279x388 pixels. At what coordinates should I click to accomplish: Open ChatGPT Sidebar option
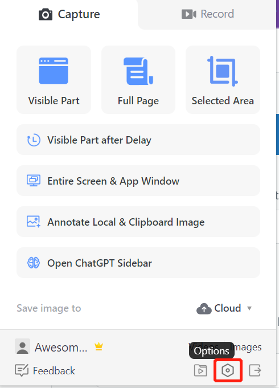[x=138, y=263]
